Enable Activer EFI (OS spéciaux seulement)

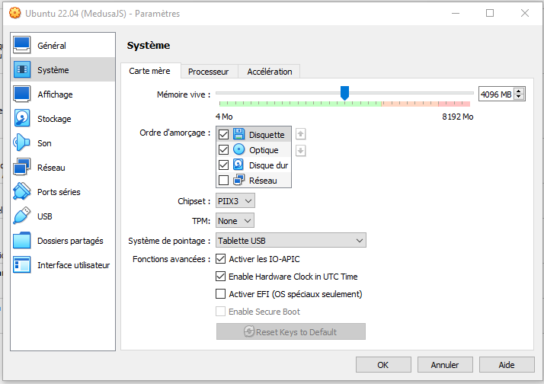pos(221,294)
